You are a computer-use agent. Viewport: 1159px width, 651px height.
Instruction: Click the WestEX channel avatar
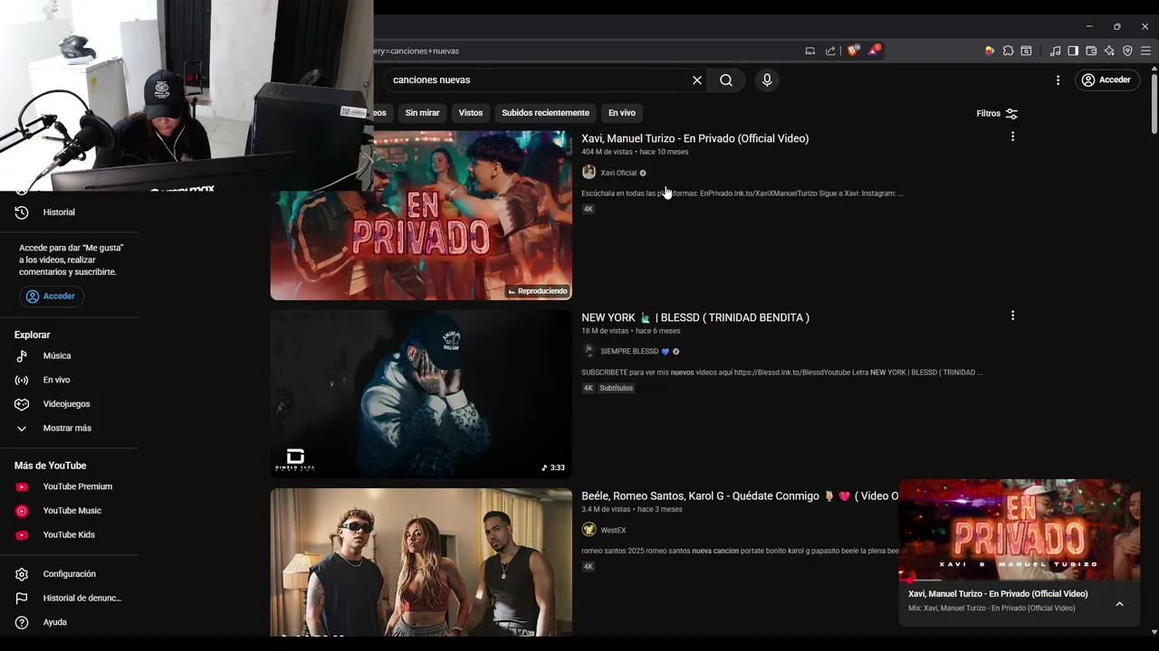(589, 530)
